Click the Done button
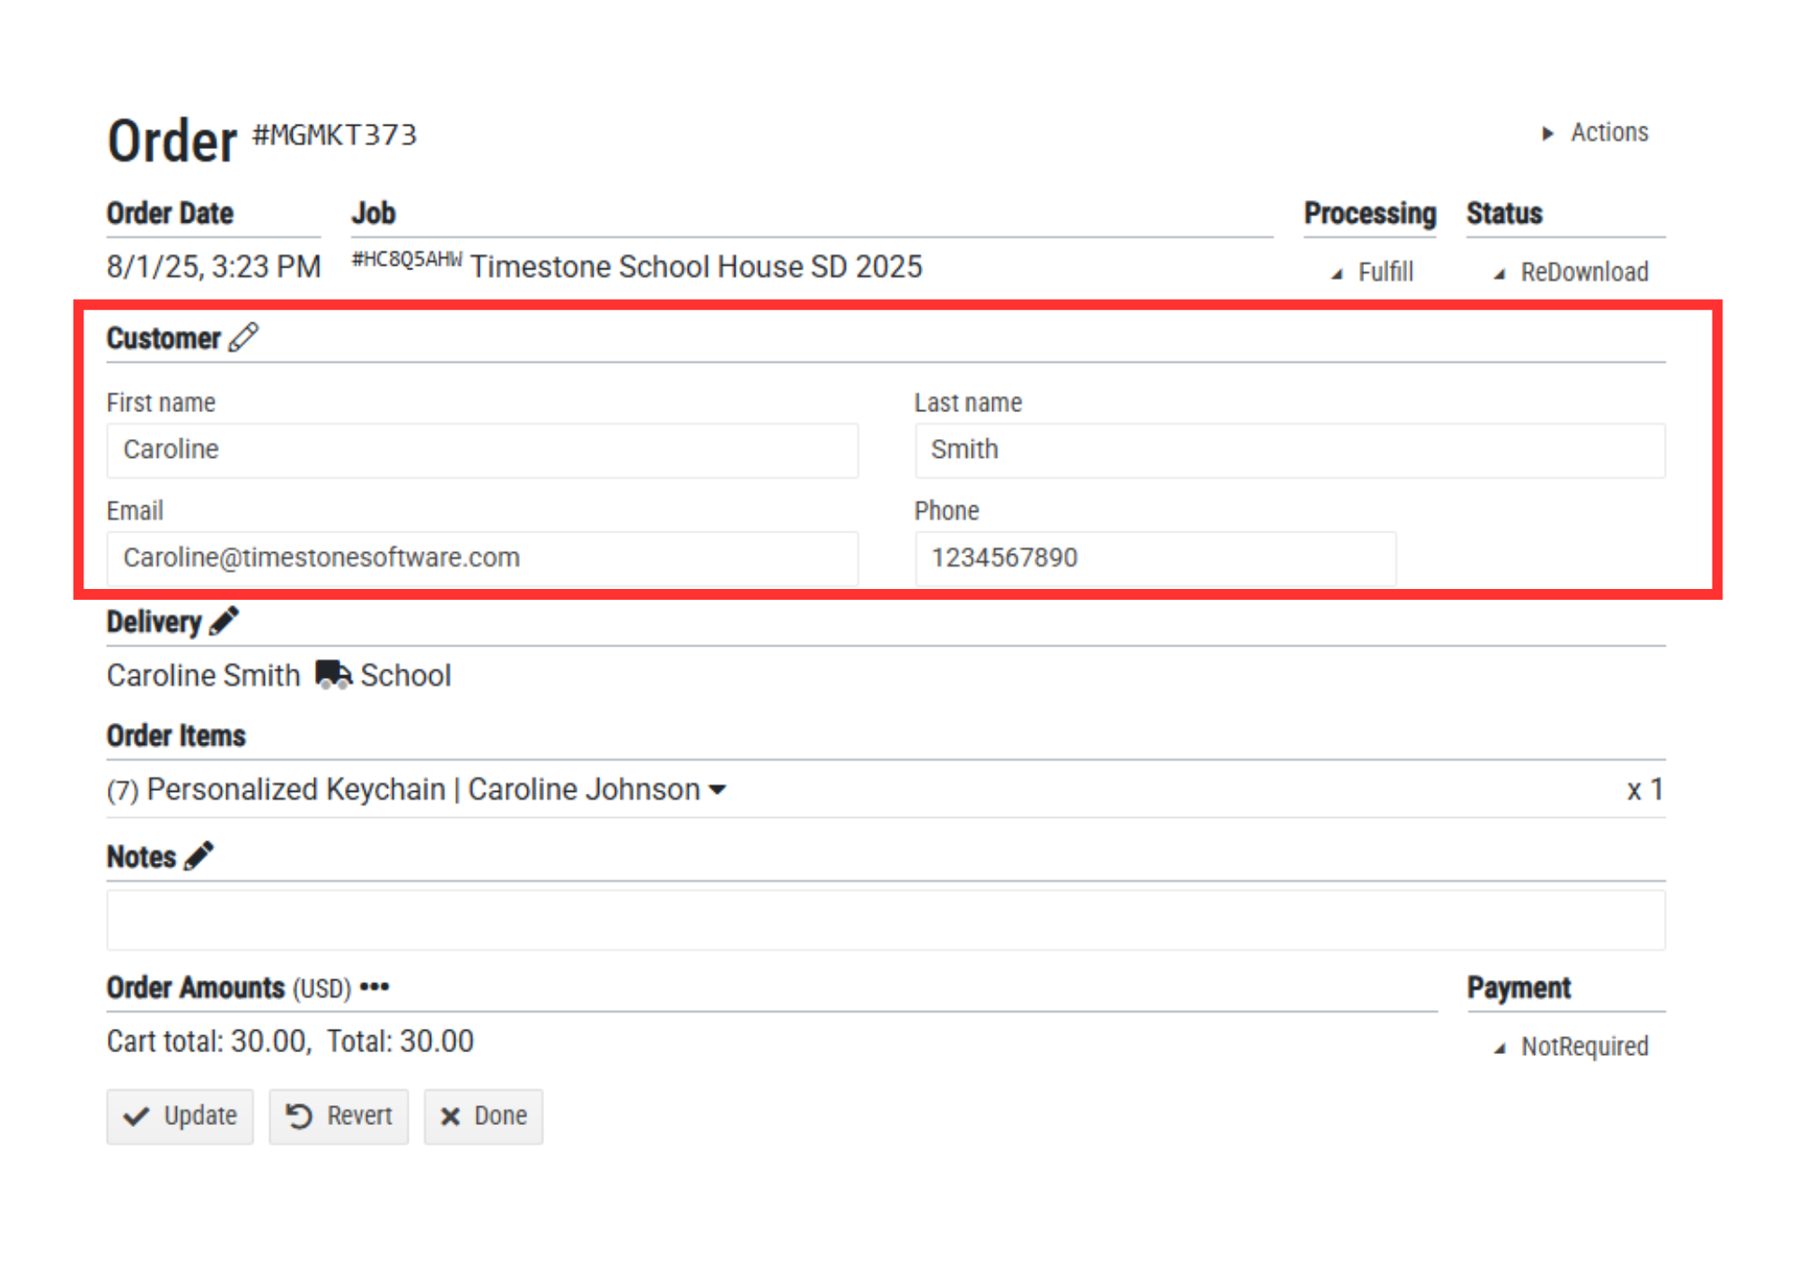This screenshot has width=1796, height=1283. [483, 1116]
